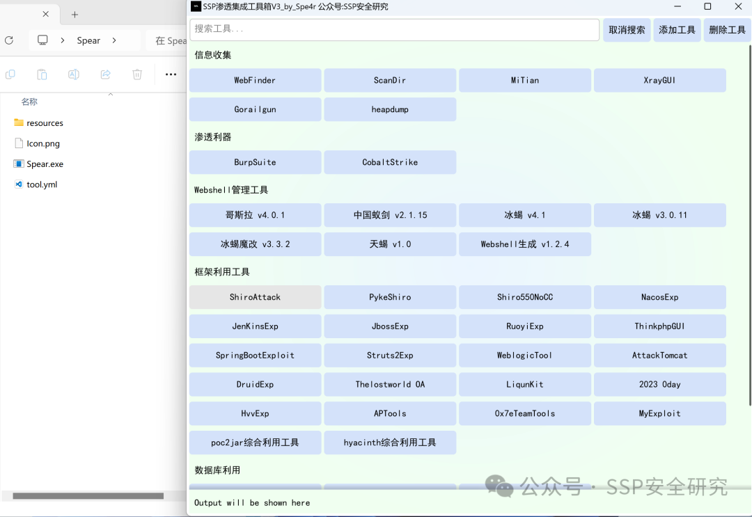The image size is (752, 517).
Task: Open the heapdump tool
Action: coord(390,109)
